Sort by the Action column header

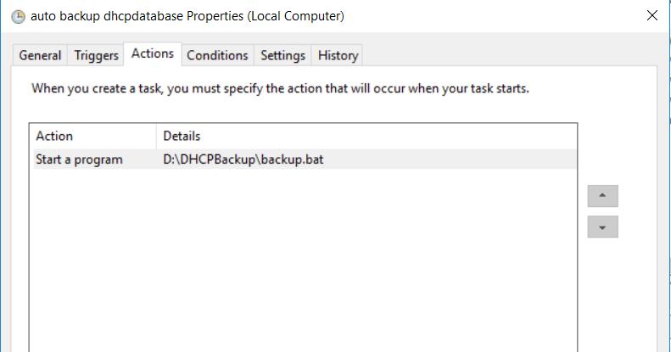[x=93, y=136]
